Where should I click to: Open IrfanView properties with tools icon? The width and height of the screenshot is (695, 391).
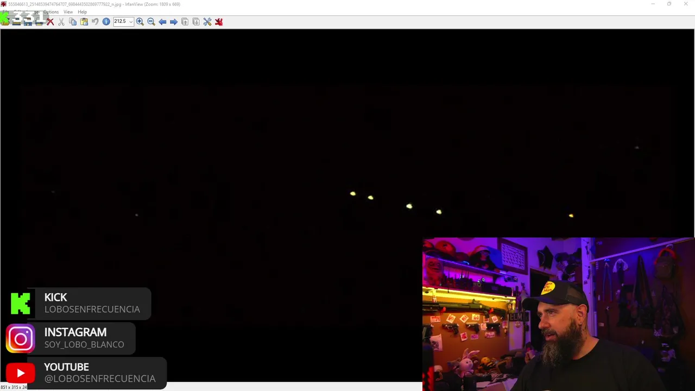(207, 22)
